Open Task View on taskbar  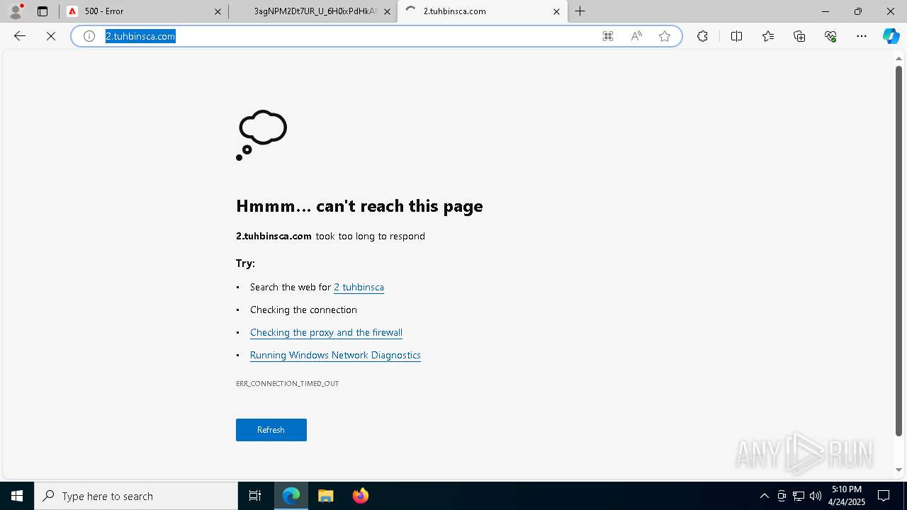255,496
